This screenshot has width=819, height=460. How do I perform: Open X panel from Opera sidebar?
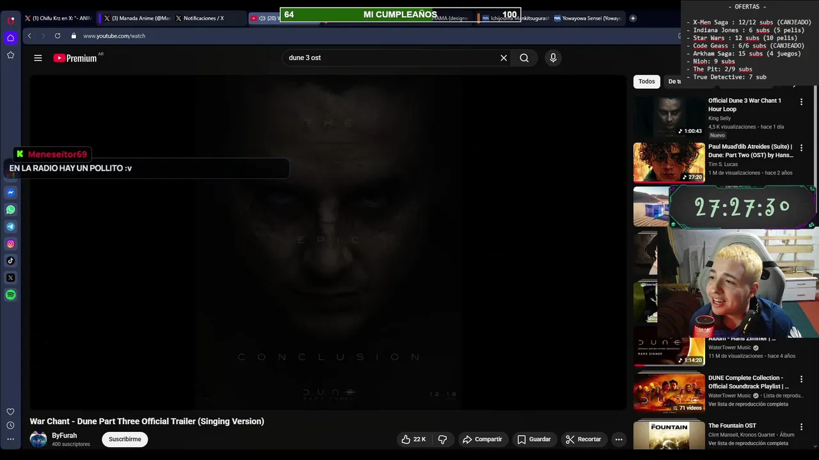(x=11, y=278)
